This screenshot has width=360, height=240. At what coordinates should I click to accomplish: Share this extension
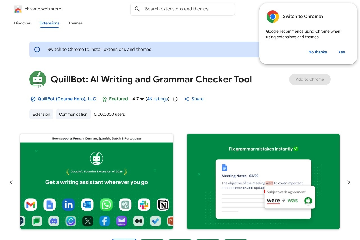(x=194, y=99)
